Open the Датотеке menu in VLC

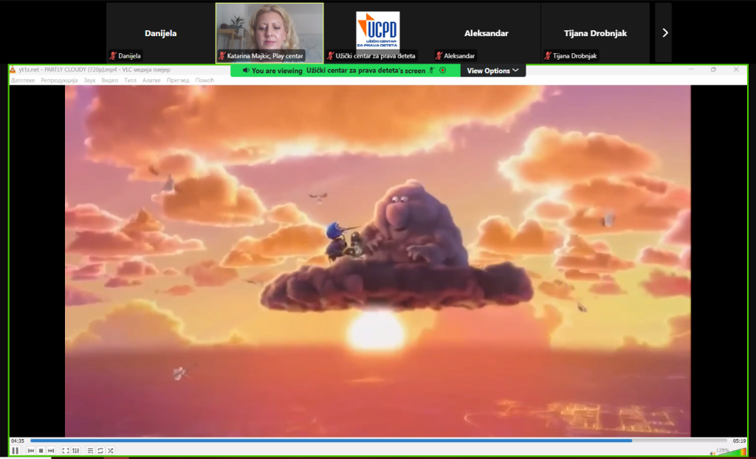23,80
